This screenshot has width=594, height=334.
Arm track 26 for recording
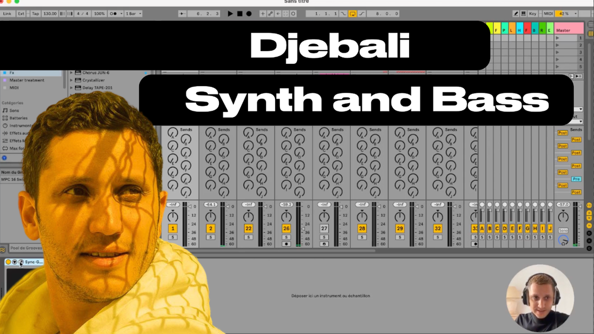(286, 244)
